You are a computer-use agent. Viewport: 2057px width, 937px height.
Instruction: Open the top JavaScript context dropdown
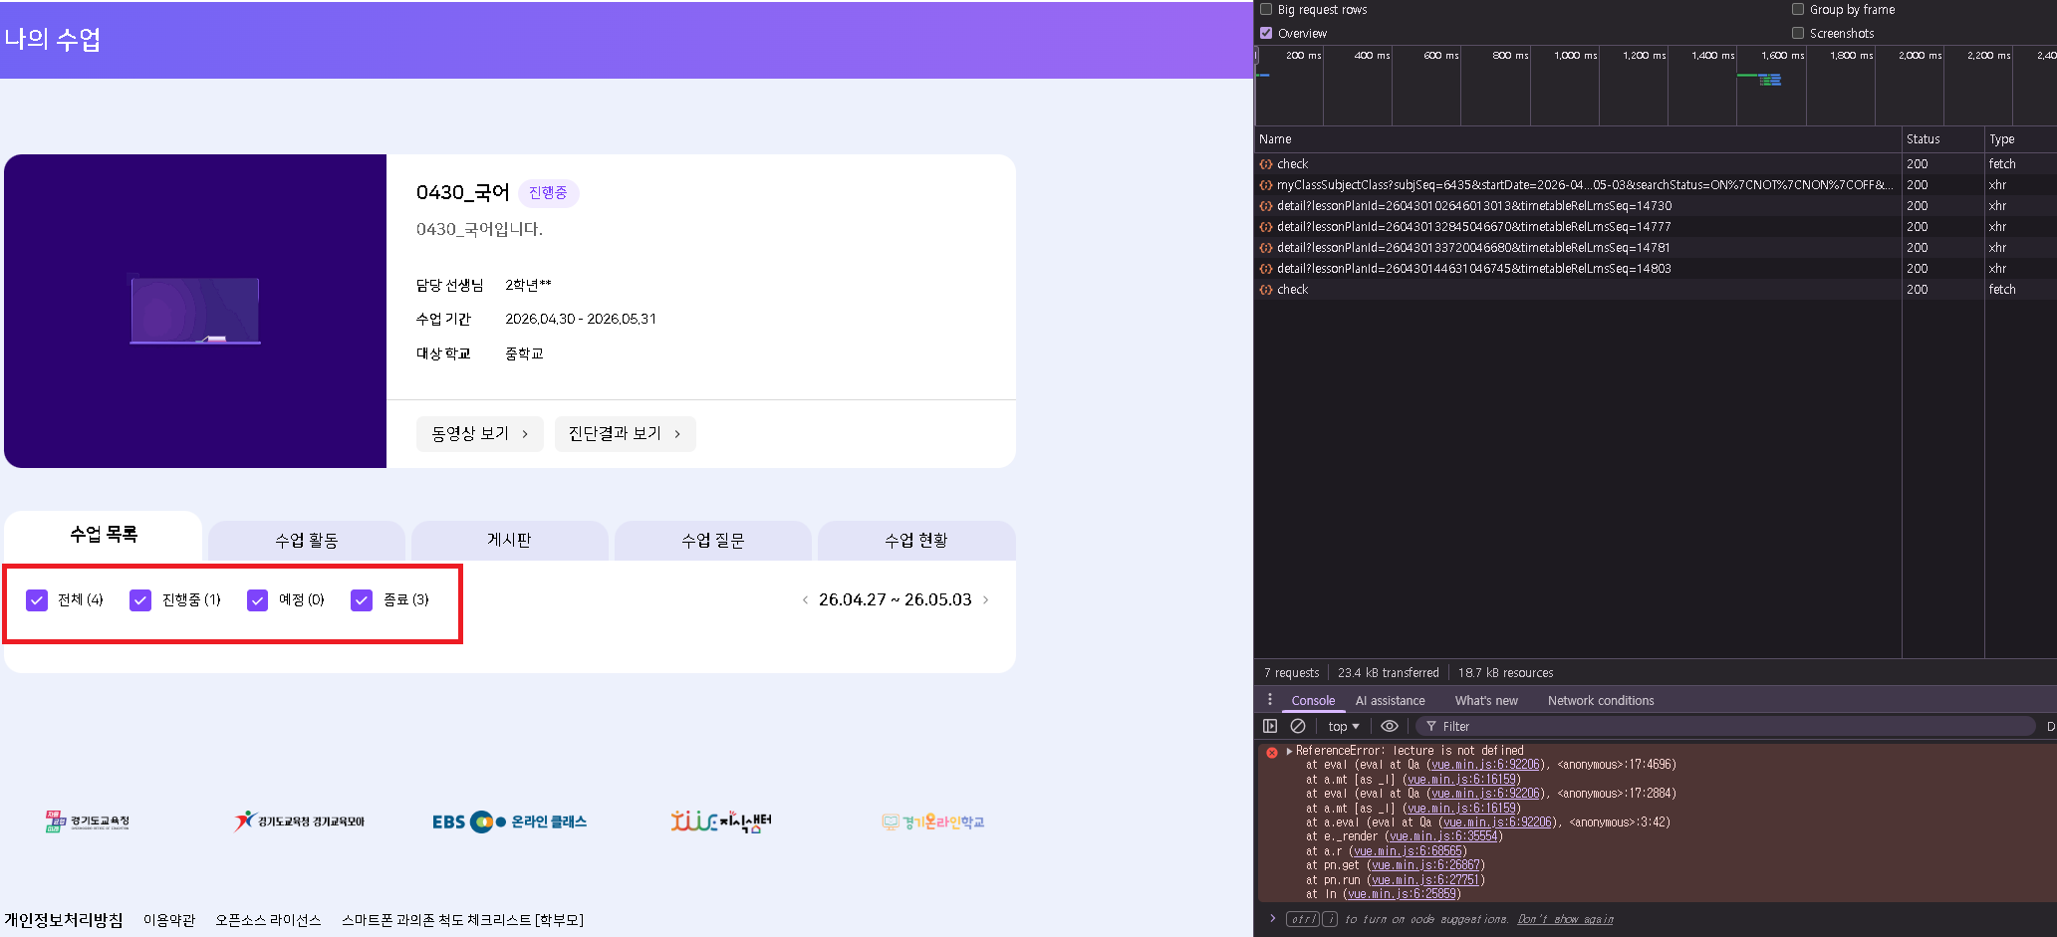click(x=1343, y=726)
